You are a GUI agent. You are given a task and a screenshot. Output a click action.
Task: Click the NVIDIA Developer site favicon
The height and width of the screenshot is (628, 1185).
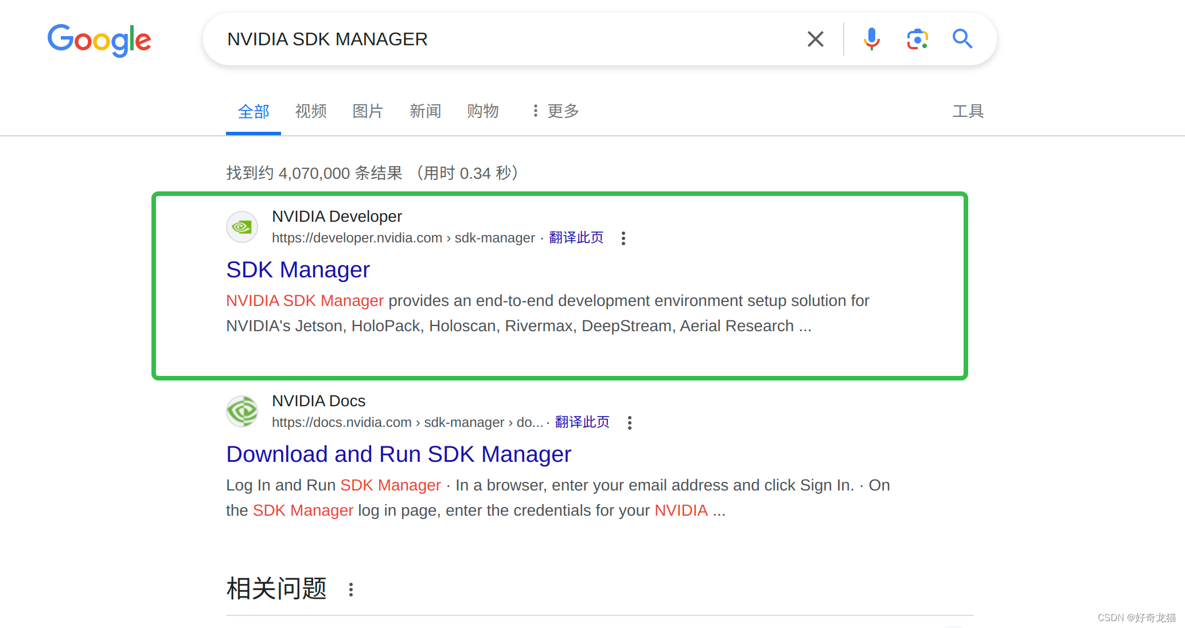coord(242,227)
